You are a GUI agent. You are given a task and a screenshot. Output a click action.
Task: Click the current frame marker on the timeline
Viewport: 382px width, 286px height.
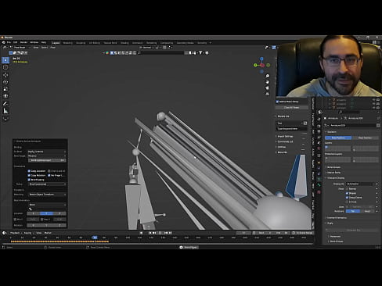95,238
